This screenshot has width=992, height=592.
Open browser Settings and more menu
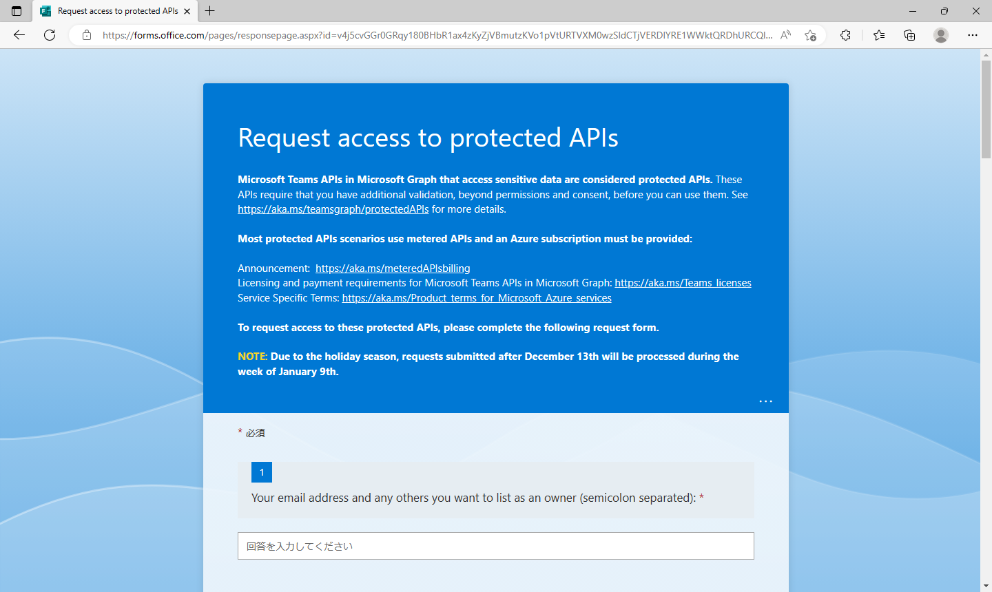tap(973, 35)
